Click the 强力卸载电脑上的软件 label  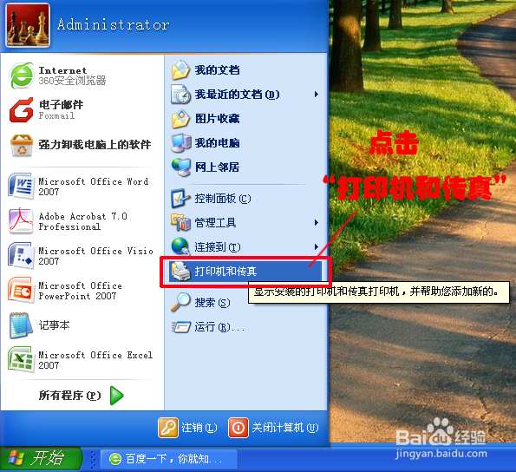(95, 145)
